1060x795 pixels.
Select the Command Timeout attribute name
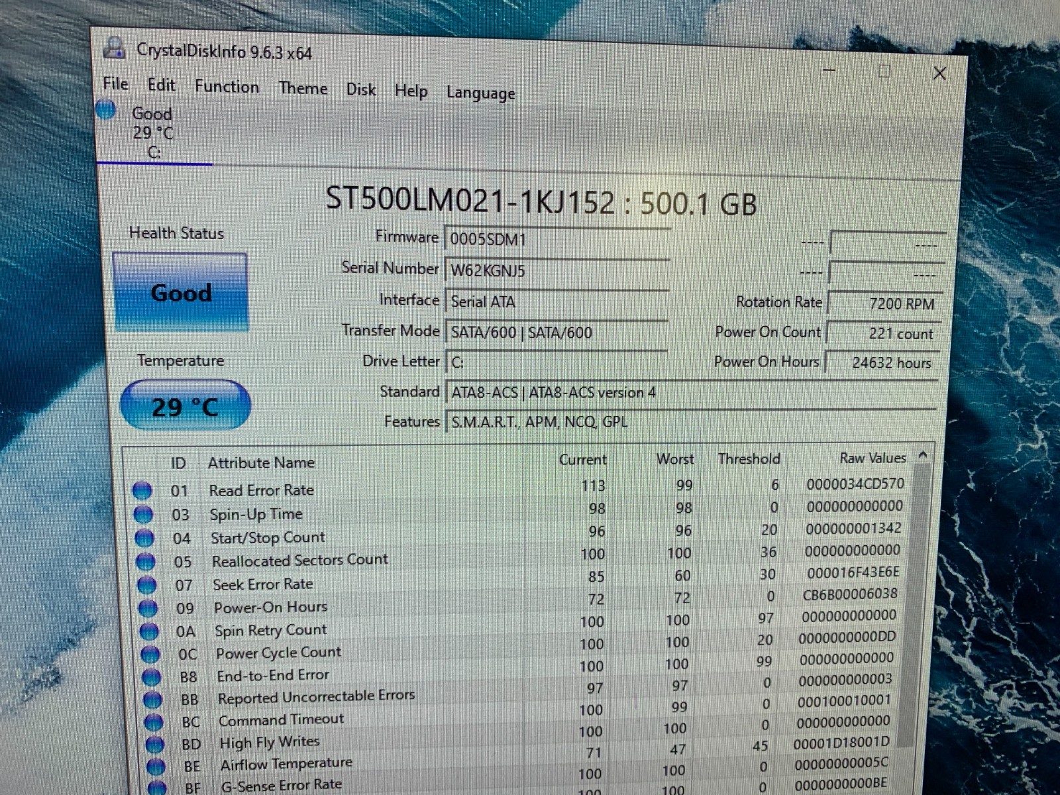click(281, 719)
